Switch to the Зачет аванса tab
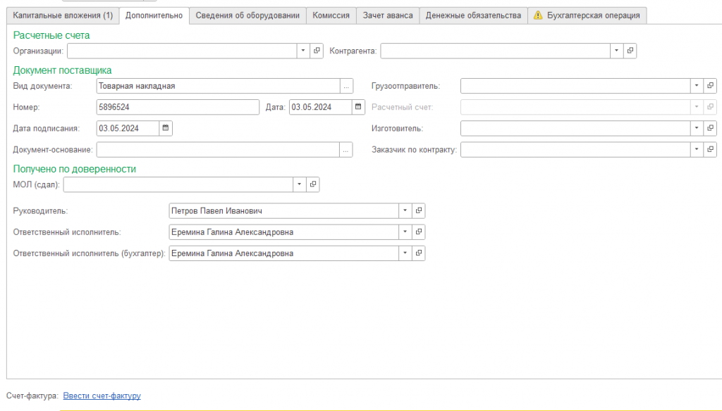The image size is (722, 411). coord(388,15)
